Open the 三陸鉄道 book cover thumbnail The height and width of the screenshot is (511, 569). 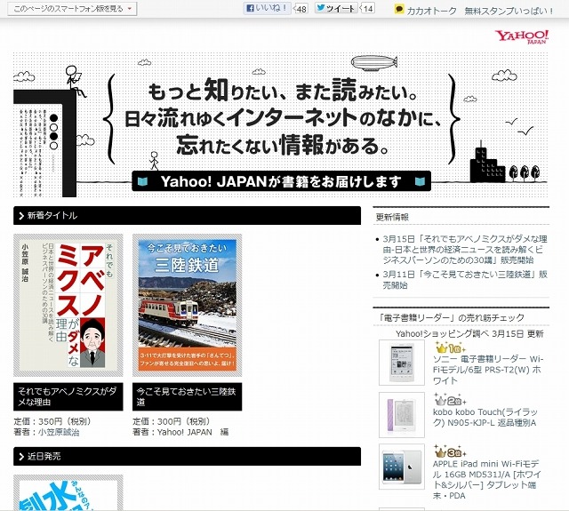(x=188, y=306)
